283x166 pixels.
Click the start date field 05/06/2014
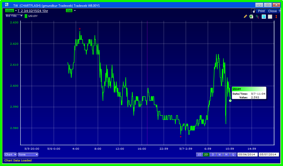[247, 155]
